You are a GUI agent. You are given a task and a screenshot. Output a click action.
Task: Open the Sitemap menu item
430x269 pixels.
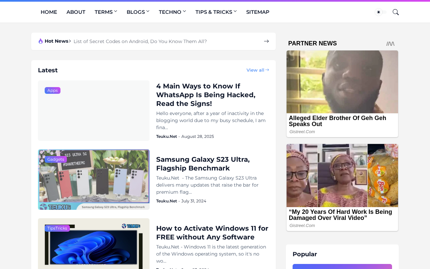click(x=258, y=12)
